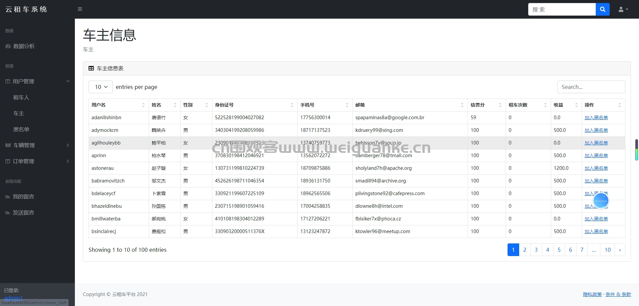The width and height of the screenshot is (639, 306).
Task: Open the 条件 & 条款 footer link
Action: (618, 294)
